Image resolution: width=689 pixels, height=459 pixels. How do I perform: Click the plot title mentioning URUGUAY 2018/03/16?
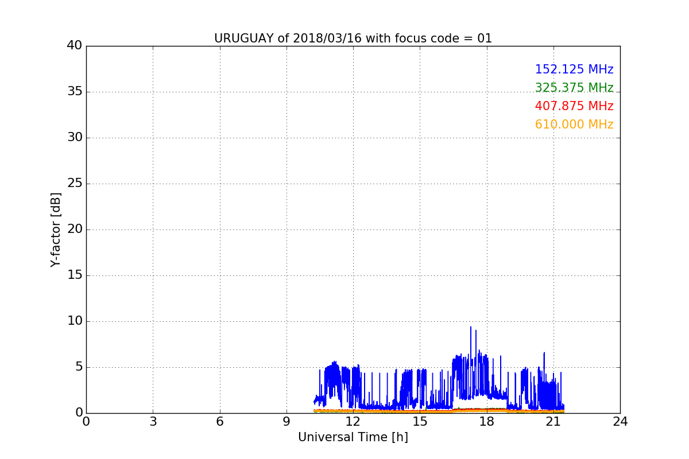tap(353, 38)
